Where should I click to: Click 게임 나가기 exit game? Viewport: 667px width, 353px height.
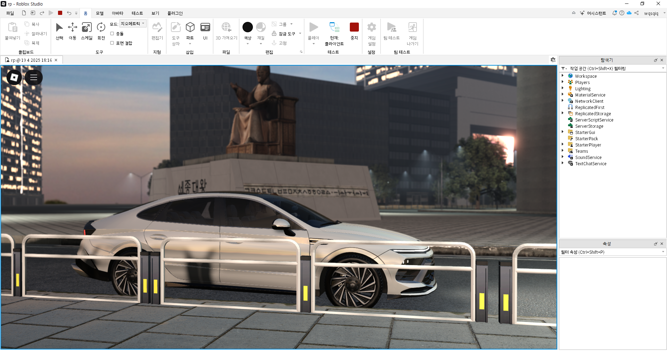413,34
